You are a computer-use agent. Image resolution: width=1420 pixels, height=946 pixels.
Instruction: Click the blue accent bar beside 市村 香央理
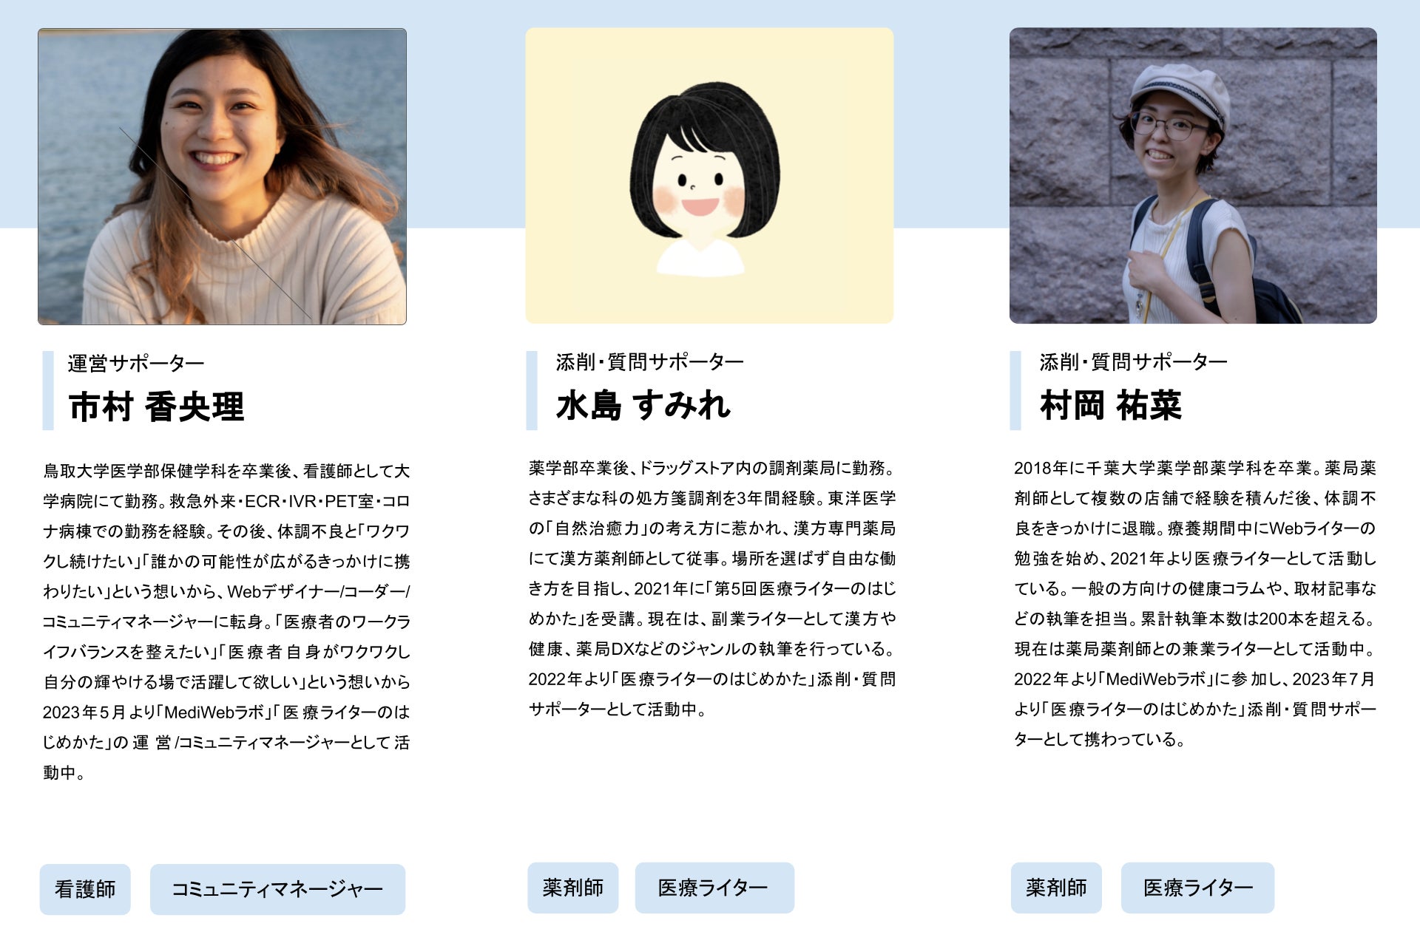pos(48,390)
